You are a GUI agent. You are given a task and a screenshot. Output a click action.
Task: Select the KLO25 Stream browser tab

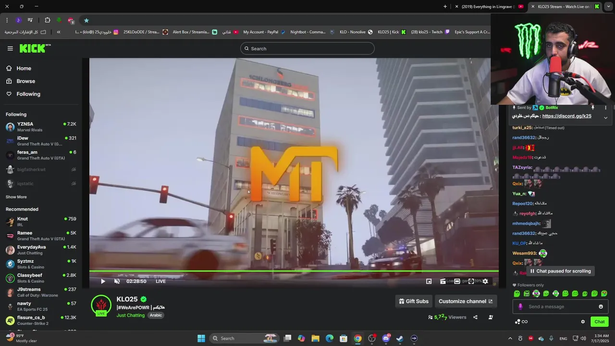click(x=566, y=7)
